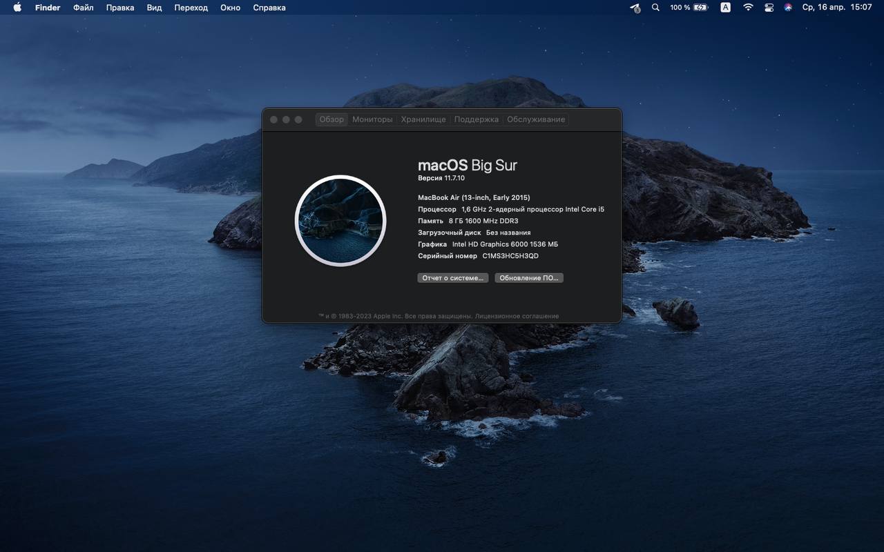Switch to the Поддержка tab
The image size is (884, 552).
coord(477,119)
